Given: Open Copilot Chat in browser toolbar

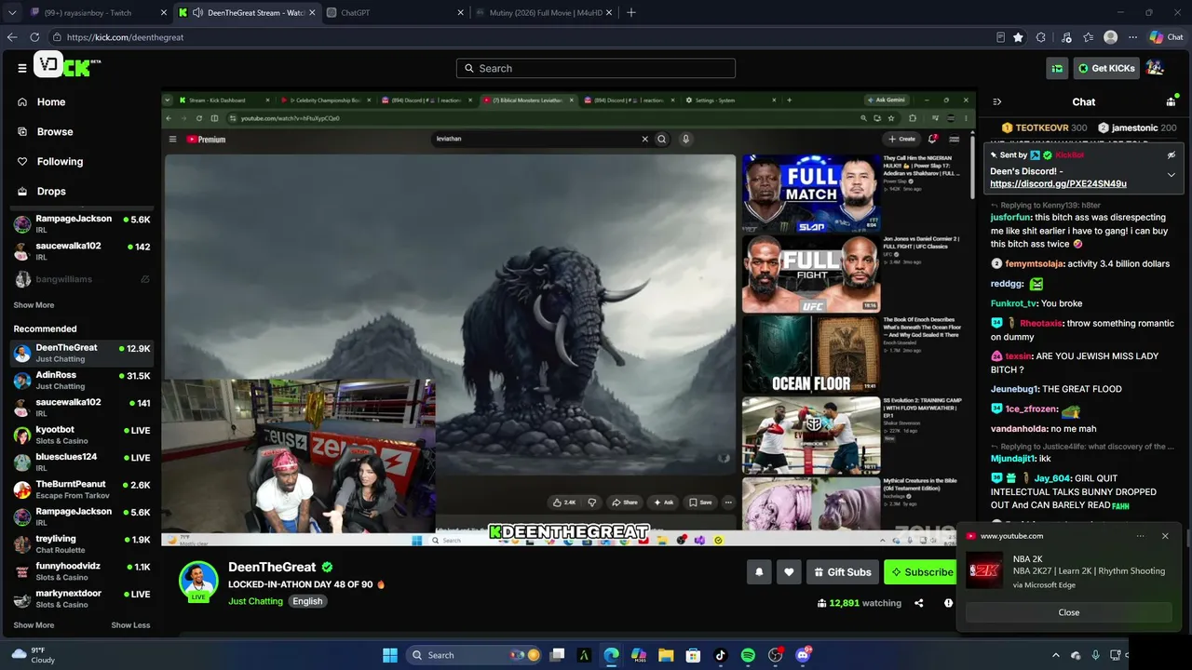Looking at the screenshot, I should (1166, 37).
